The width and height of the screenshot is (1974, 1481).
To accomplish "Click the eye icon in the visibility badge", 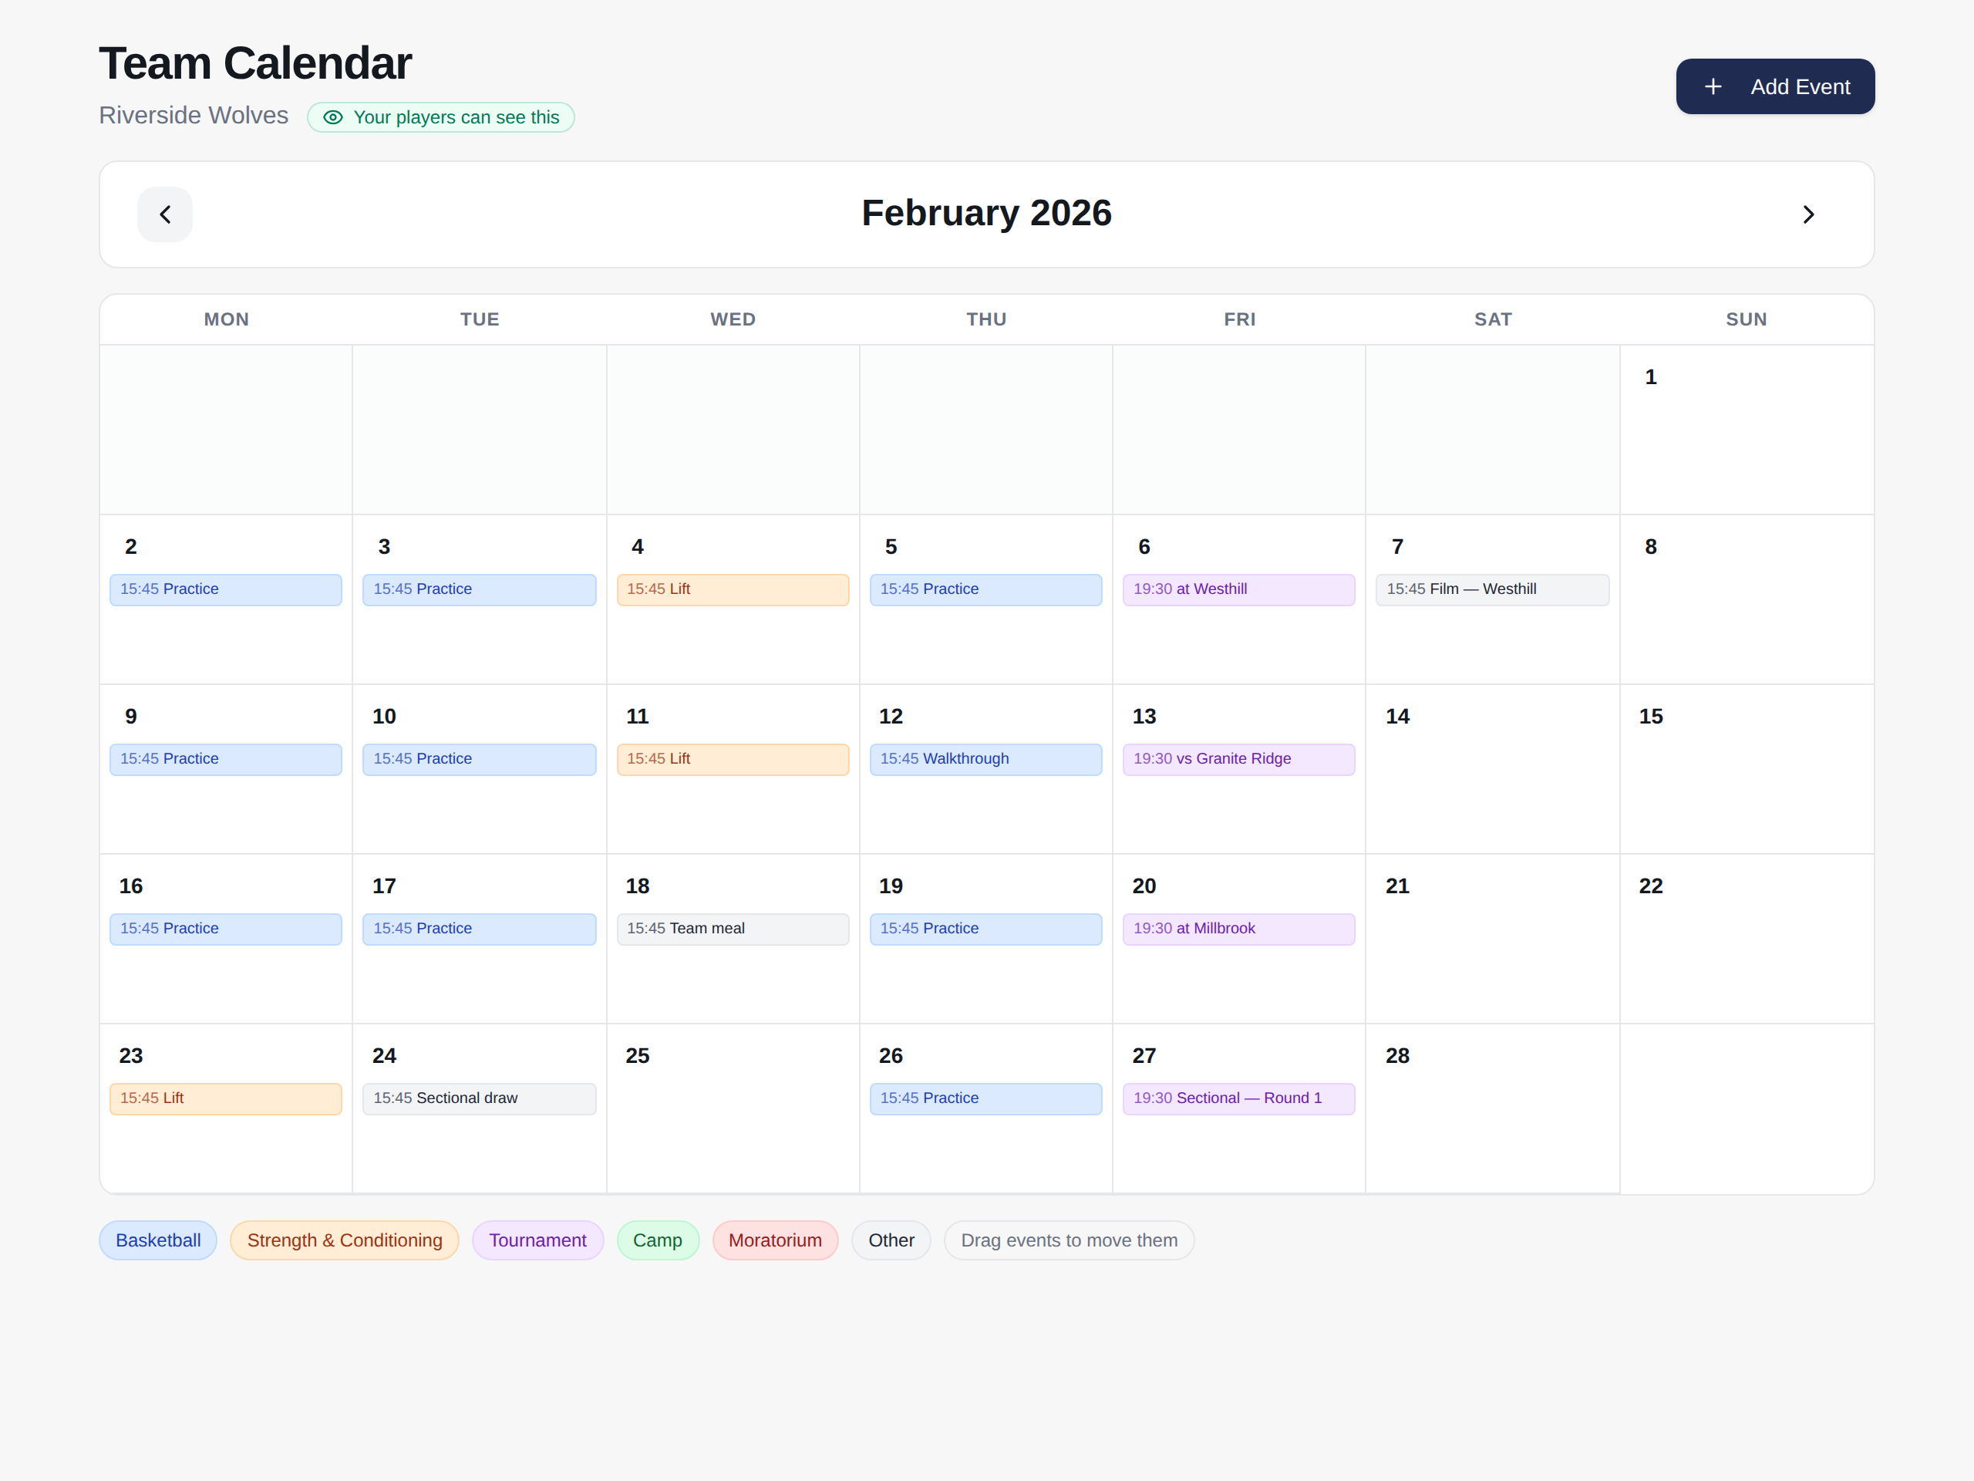I will (333, 117).
